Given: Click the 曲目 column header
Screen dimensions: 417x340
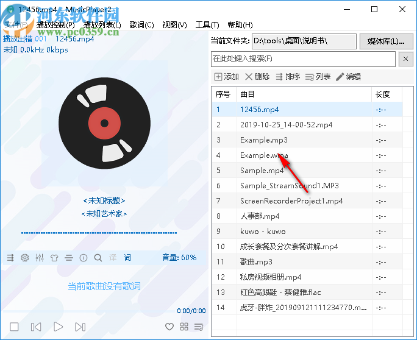Looking at the screenshot, I should [x=304, y=94].
